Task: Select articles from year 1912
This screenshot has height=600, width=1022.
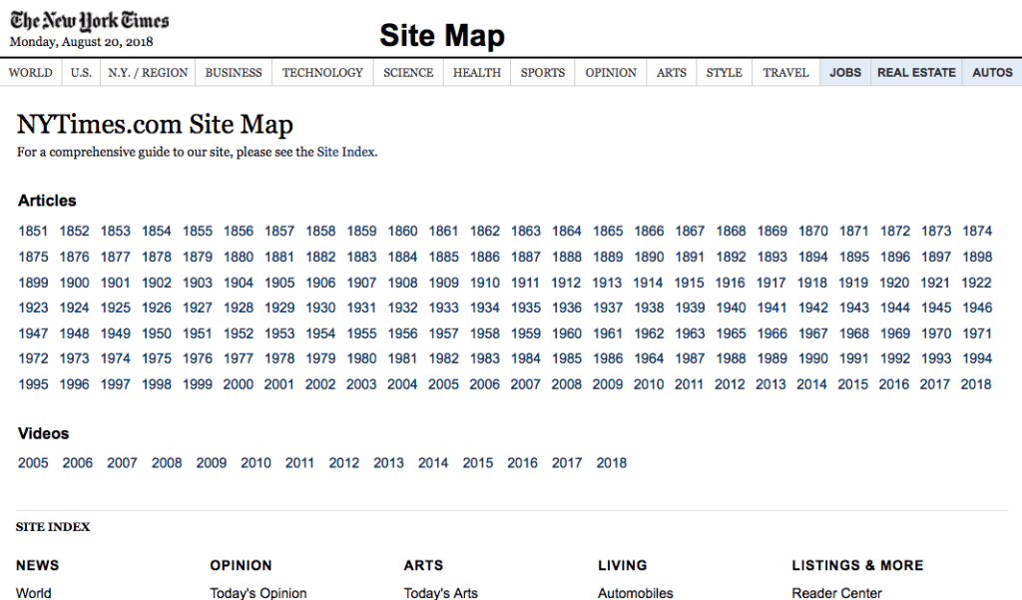Action: pyautogui.click(x=566, y=283)
